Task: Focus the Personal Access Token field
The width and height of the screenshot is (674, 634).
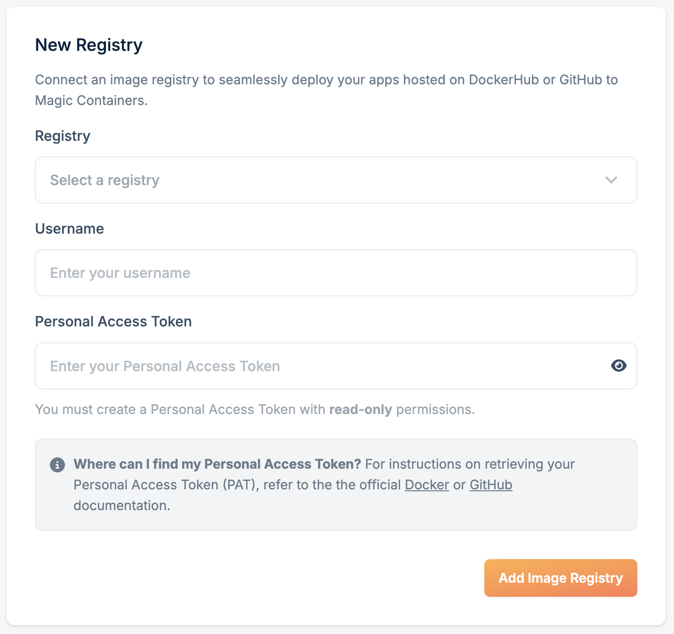Action: click(336, 366)
